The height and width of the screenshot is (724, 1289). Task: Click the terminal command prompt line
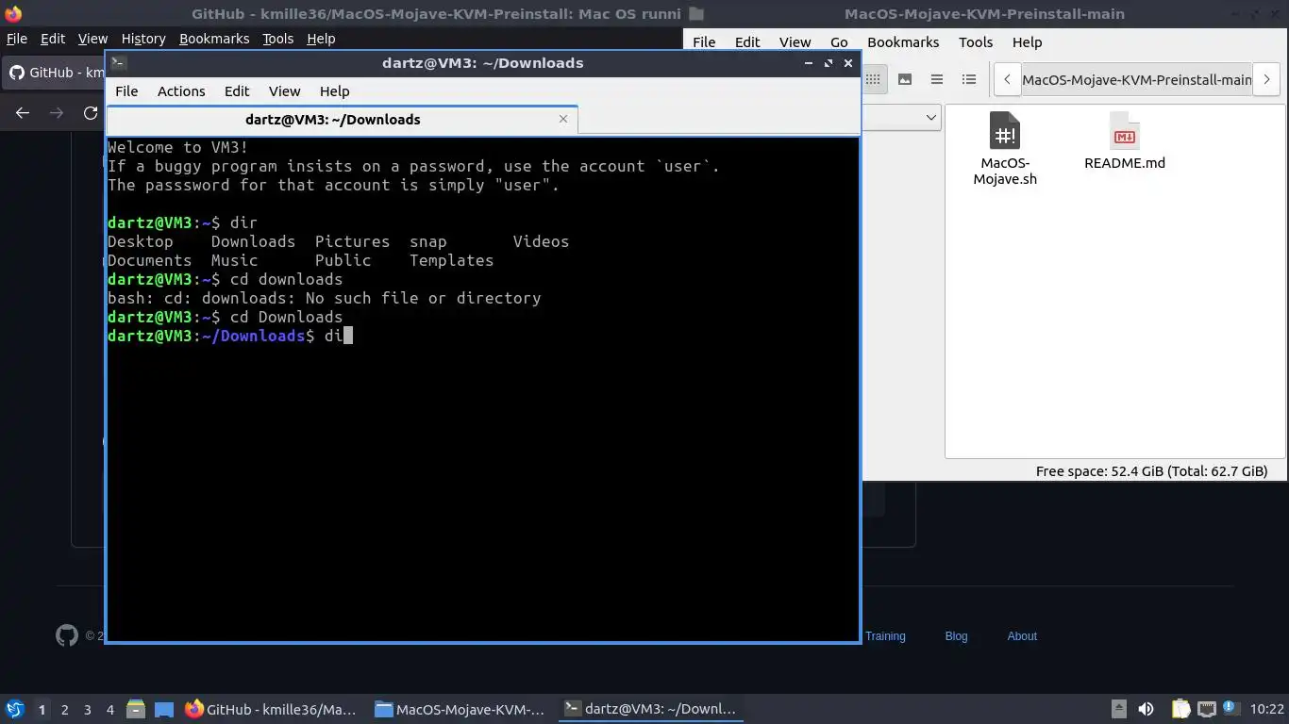pos(230,336)
